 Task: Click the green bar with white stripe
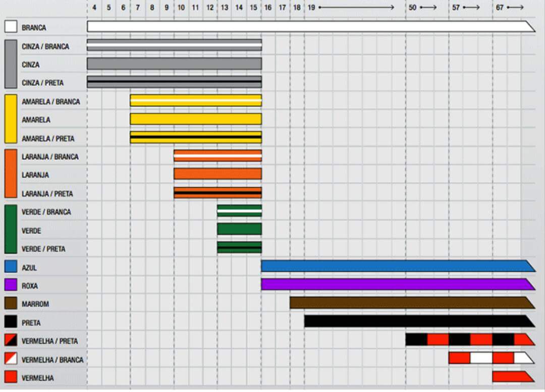[x=239, y=211]
